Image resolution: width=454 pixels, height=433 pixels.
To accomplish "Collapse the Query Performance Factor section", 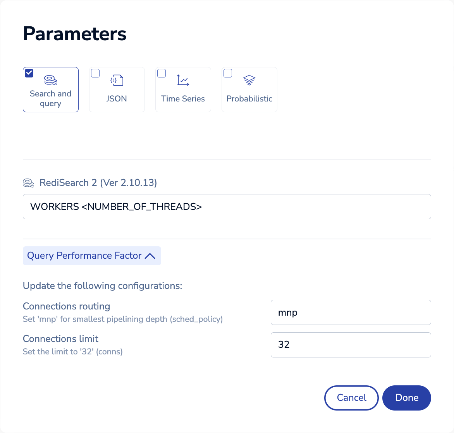I will (84, 256).
